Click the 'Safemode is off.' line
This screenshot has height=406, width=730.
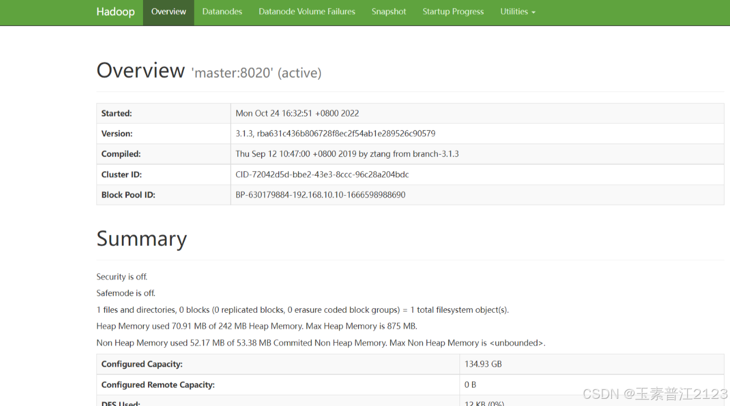[126, 293]
